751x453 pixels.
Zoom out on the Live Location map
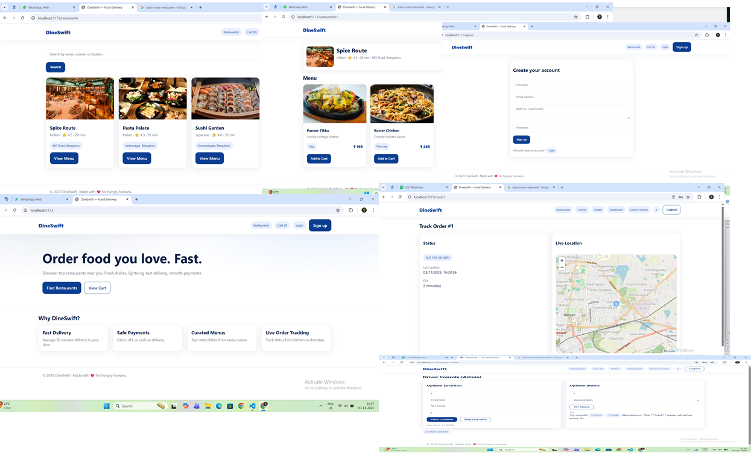pos(562,267)
